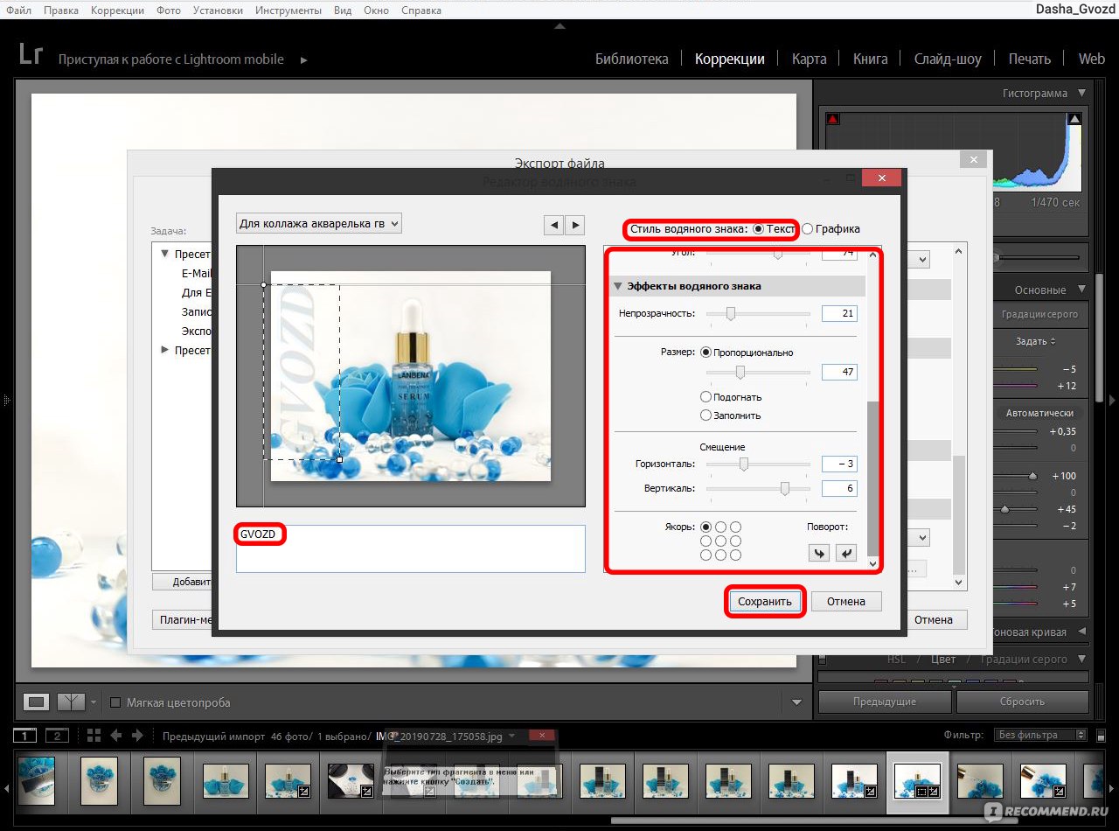Select main window display 1 icon
Image resolution: width=1119 pixels, height=831 pixels.
25,736
